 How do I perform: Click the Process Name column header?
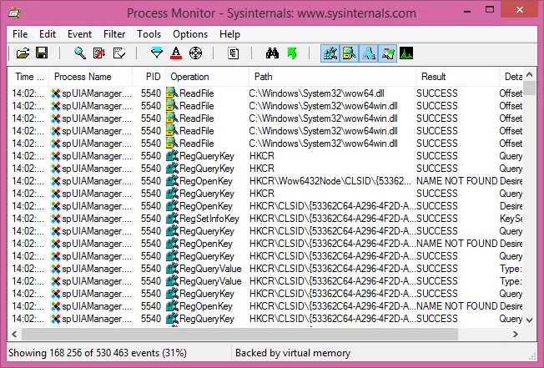(x=91, y=77)
